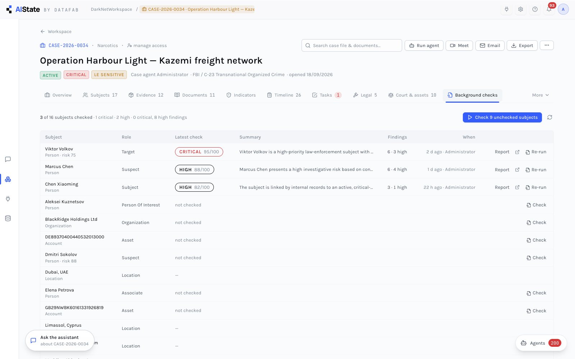Open the Subjects 17 tab
Viewport: 575px width, 359px height.
coord(100,95)
